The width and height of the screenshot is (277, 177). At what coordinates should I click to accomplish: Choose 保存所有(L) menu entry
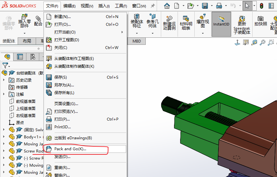85,93
